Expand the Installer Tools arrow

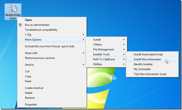point(124,54)
